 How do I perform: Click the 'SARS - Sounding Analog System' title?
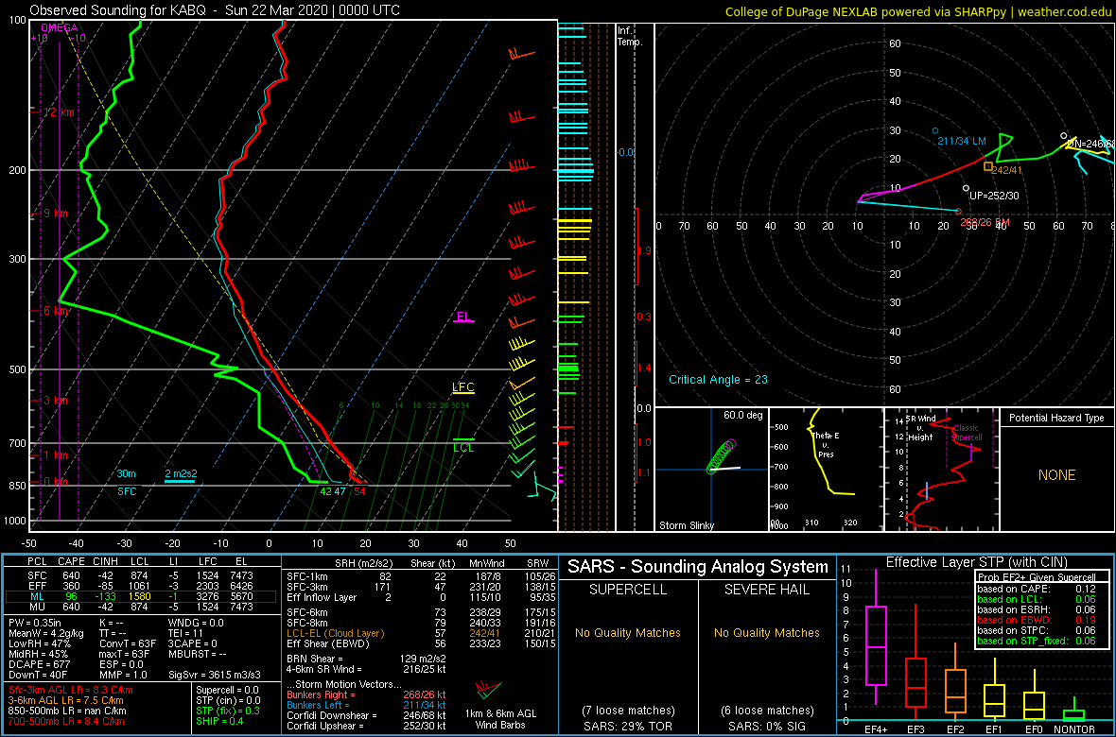pyautogui.click(x=698, y=567)
